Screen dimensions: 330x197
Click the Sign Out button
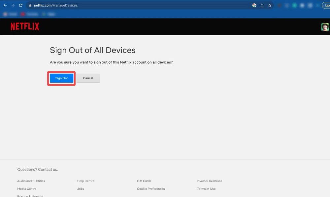(61, 78)
